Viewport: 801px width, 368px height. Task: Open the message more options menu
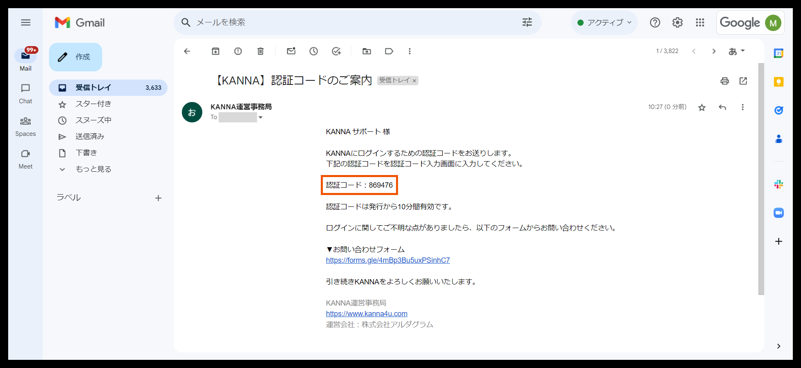[743, 107]
